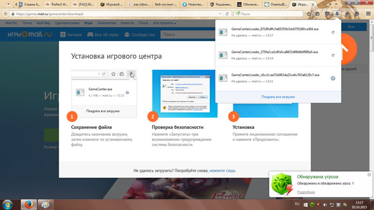
Task: Click 'Показать все загрузки' in downloads panel
Action: (x=278, y=97)
